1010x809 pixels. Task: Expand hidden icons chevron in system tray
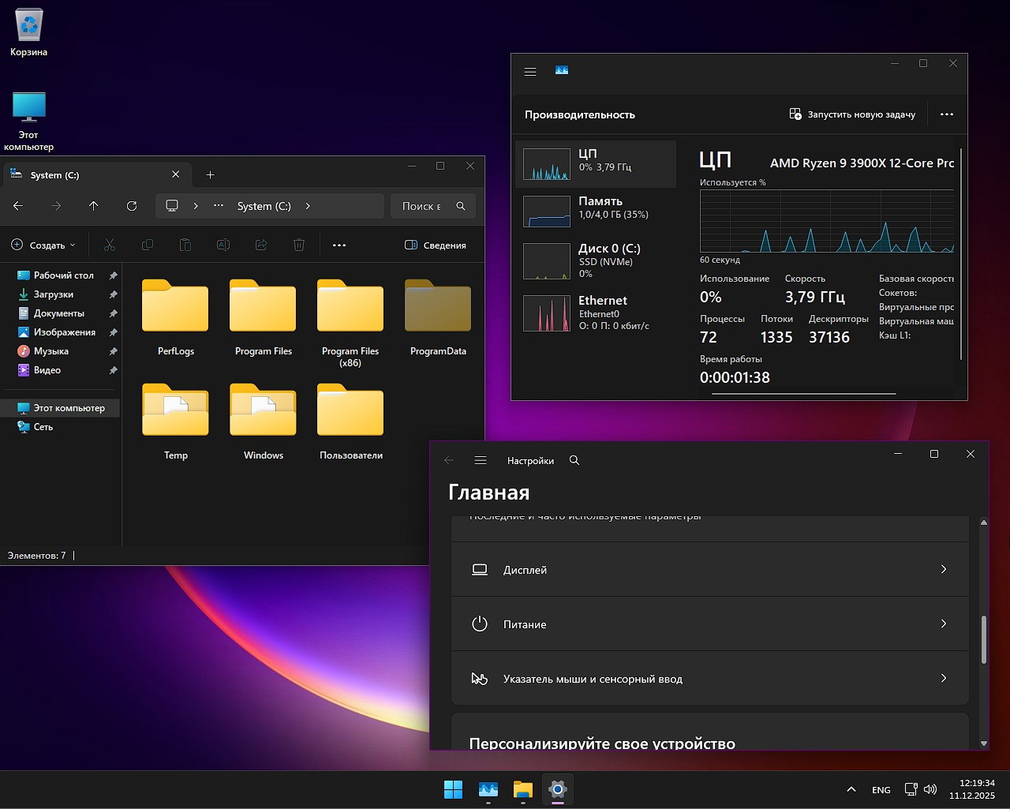[851, 789]
